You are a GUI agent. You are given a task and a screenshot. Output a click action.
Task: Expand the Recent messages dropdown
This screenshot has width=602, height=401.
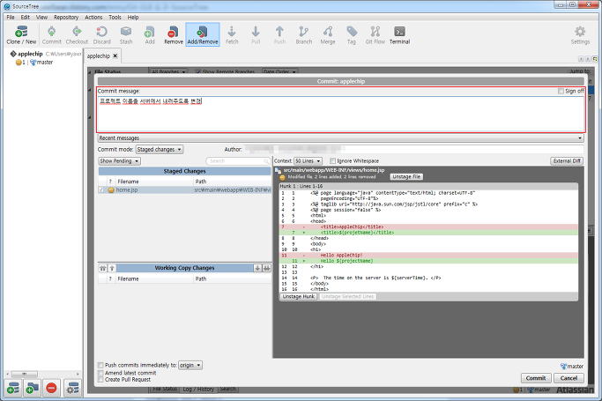tap(340, 137)
